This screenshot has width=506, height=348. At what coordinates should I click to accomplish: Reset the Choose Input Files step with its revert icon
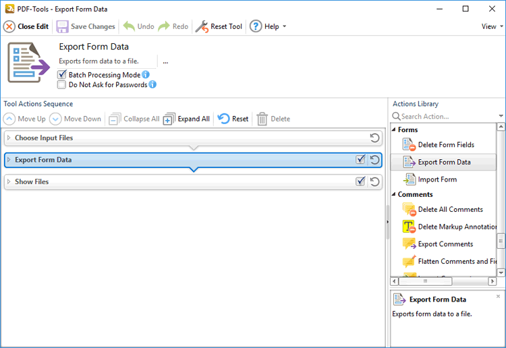coord(374,138)
